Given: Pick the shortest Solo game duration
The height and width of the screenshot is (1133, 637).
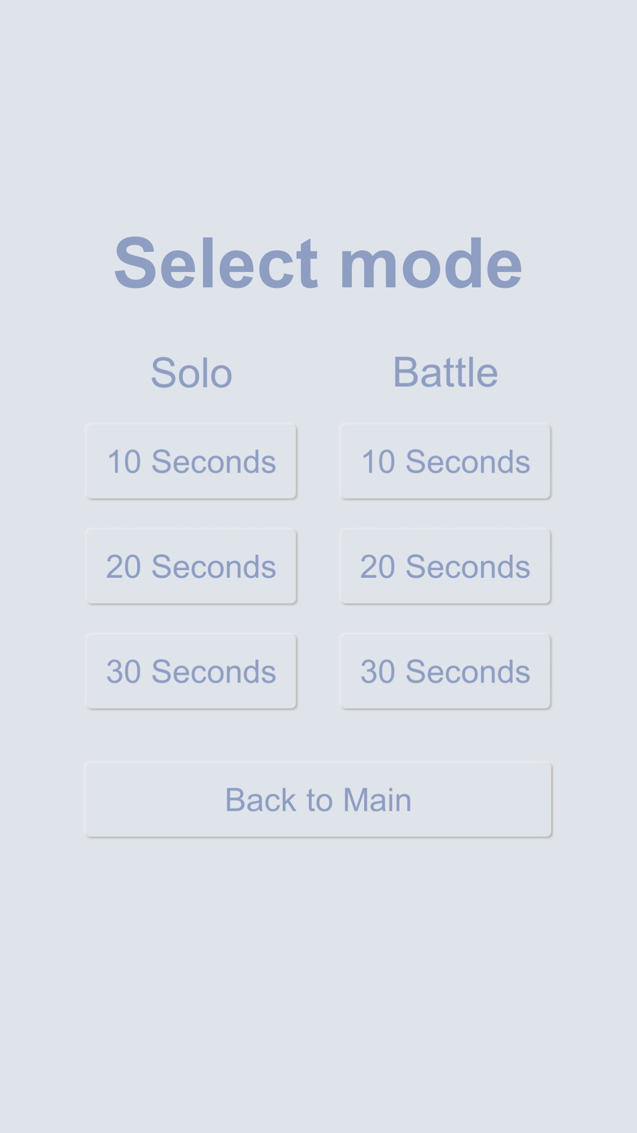Looking at the screenshot, I should [191, 461].
